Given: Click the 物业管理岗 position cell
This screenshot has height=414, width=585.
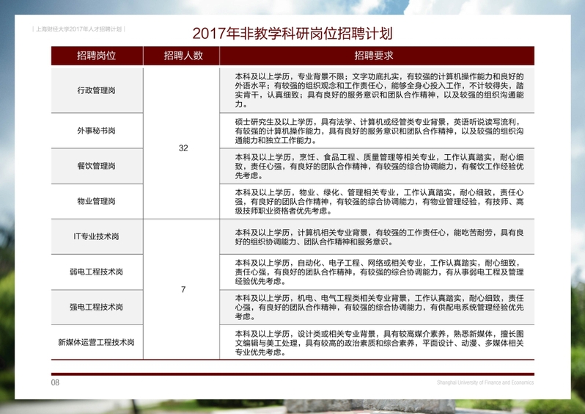Looking at the screenshot, I should click(x=96, y=201).
